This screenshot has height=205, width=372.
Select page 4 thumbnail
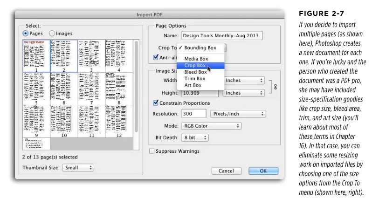pyautogui.click(x=119, y=56)
